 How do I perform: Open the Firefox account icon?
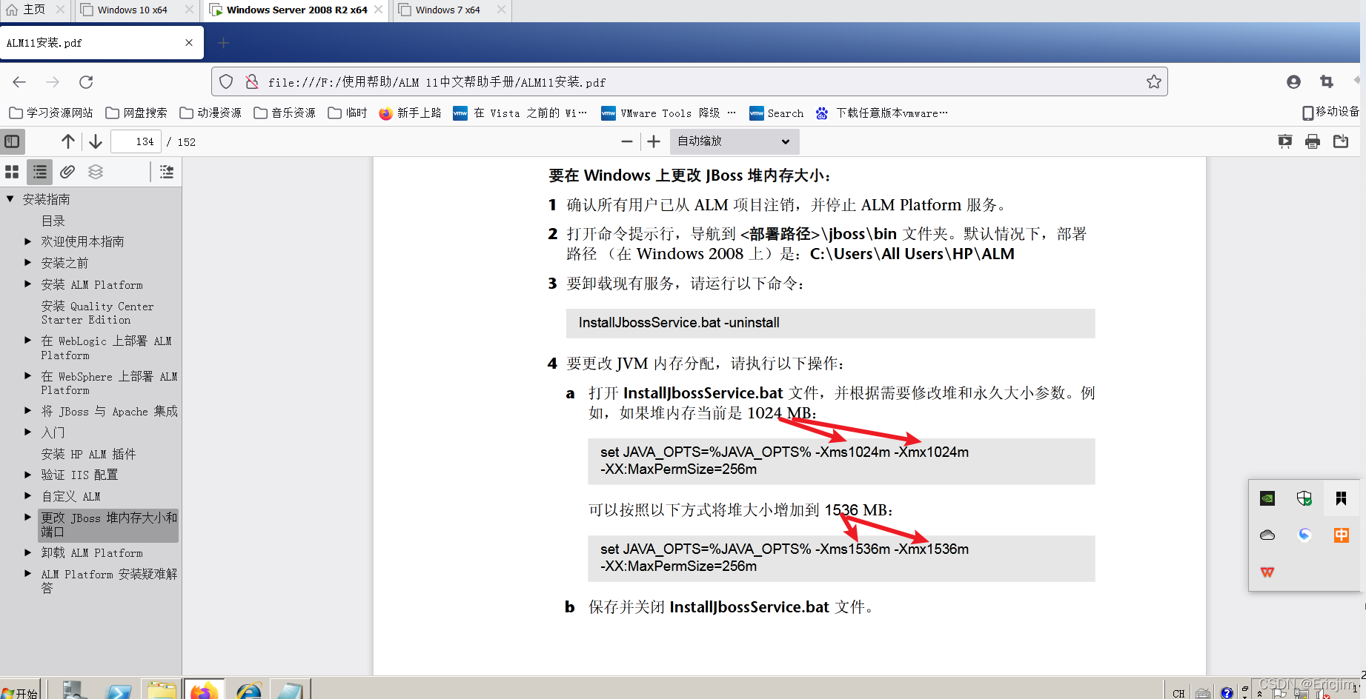1293,81
